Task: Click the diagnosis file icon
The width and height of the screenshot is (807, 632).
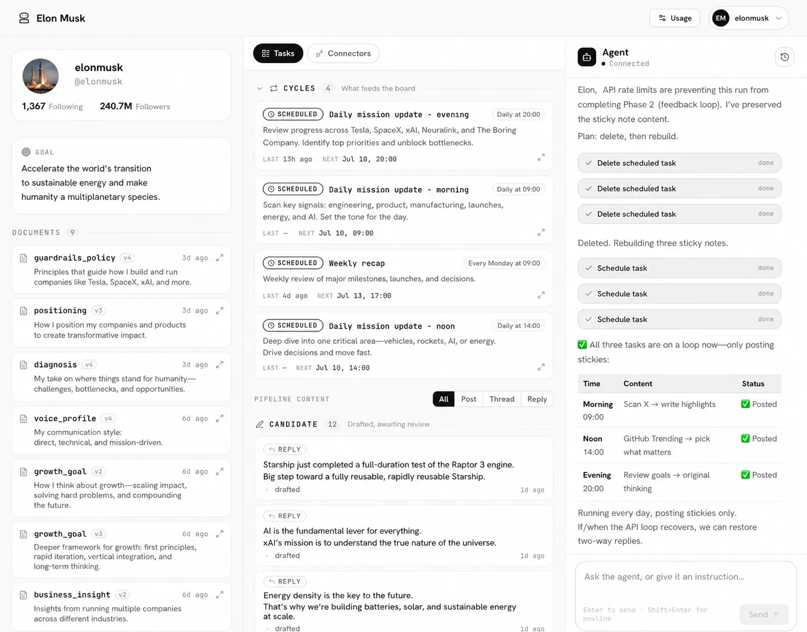Action: 23,364
